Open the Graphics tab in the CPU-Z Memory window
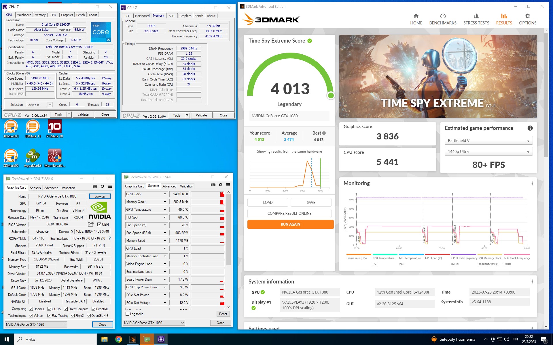The image size is (553, 345). tap(185, 16)
